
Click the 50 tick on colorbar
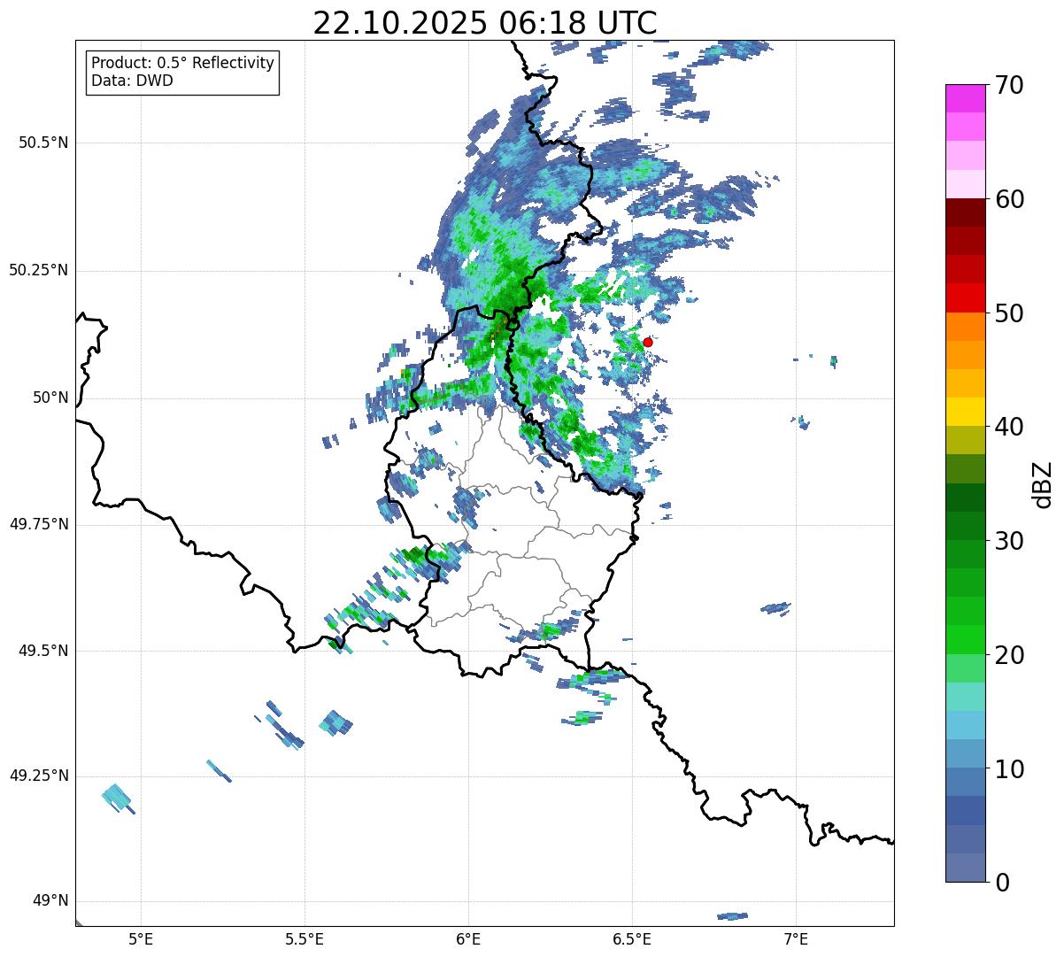point(1010,313)
